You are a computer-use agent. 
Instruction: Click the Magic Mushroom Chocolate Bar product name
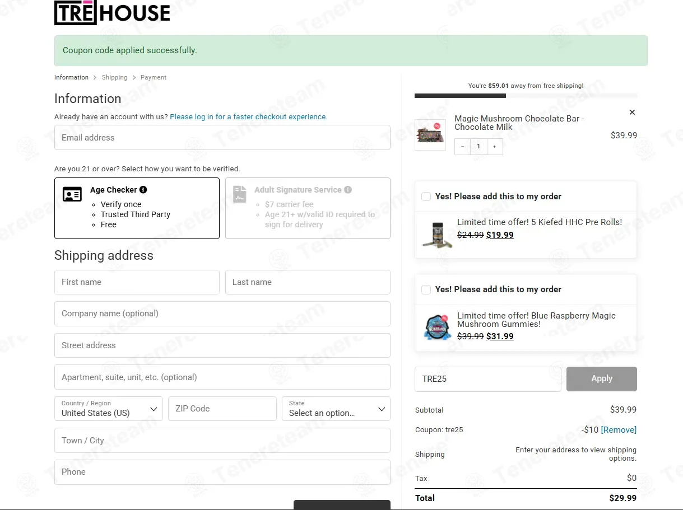tap(519, 123)
